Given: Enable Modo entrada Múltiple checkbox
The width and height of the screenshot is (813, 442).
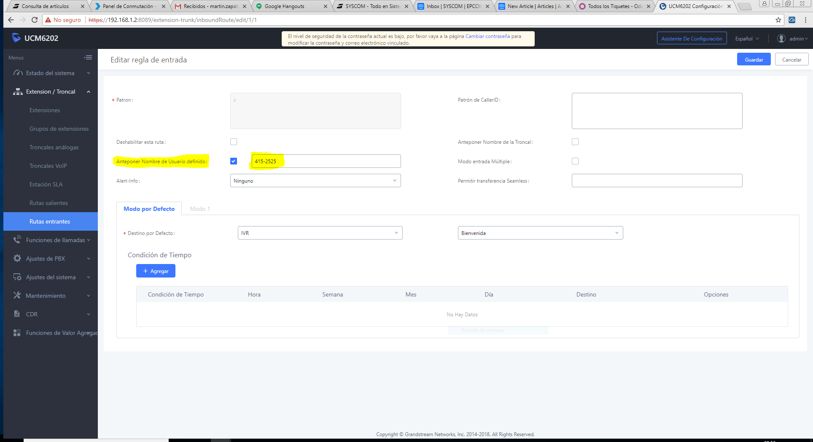Looking at the screenshot, I should [575, 161].
